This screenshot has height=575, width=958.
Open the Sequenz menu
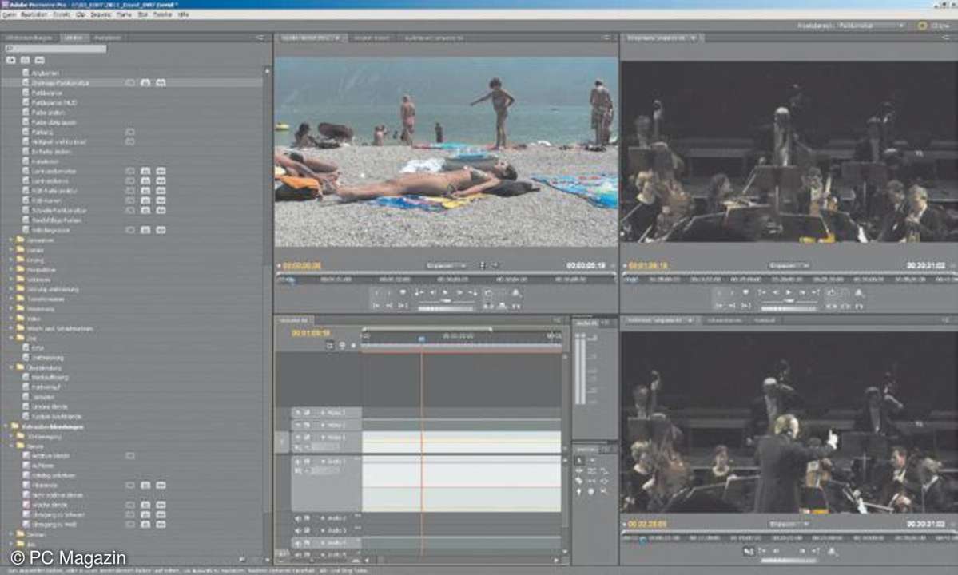pos(101,14)
